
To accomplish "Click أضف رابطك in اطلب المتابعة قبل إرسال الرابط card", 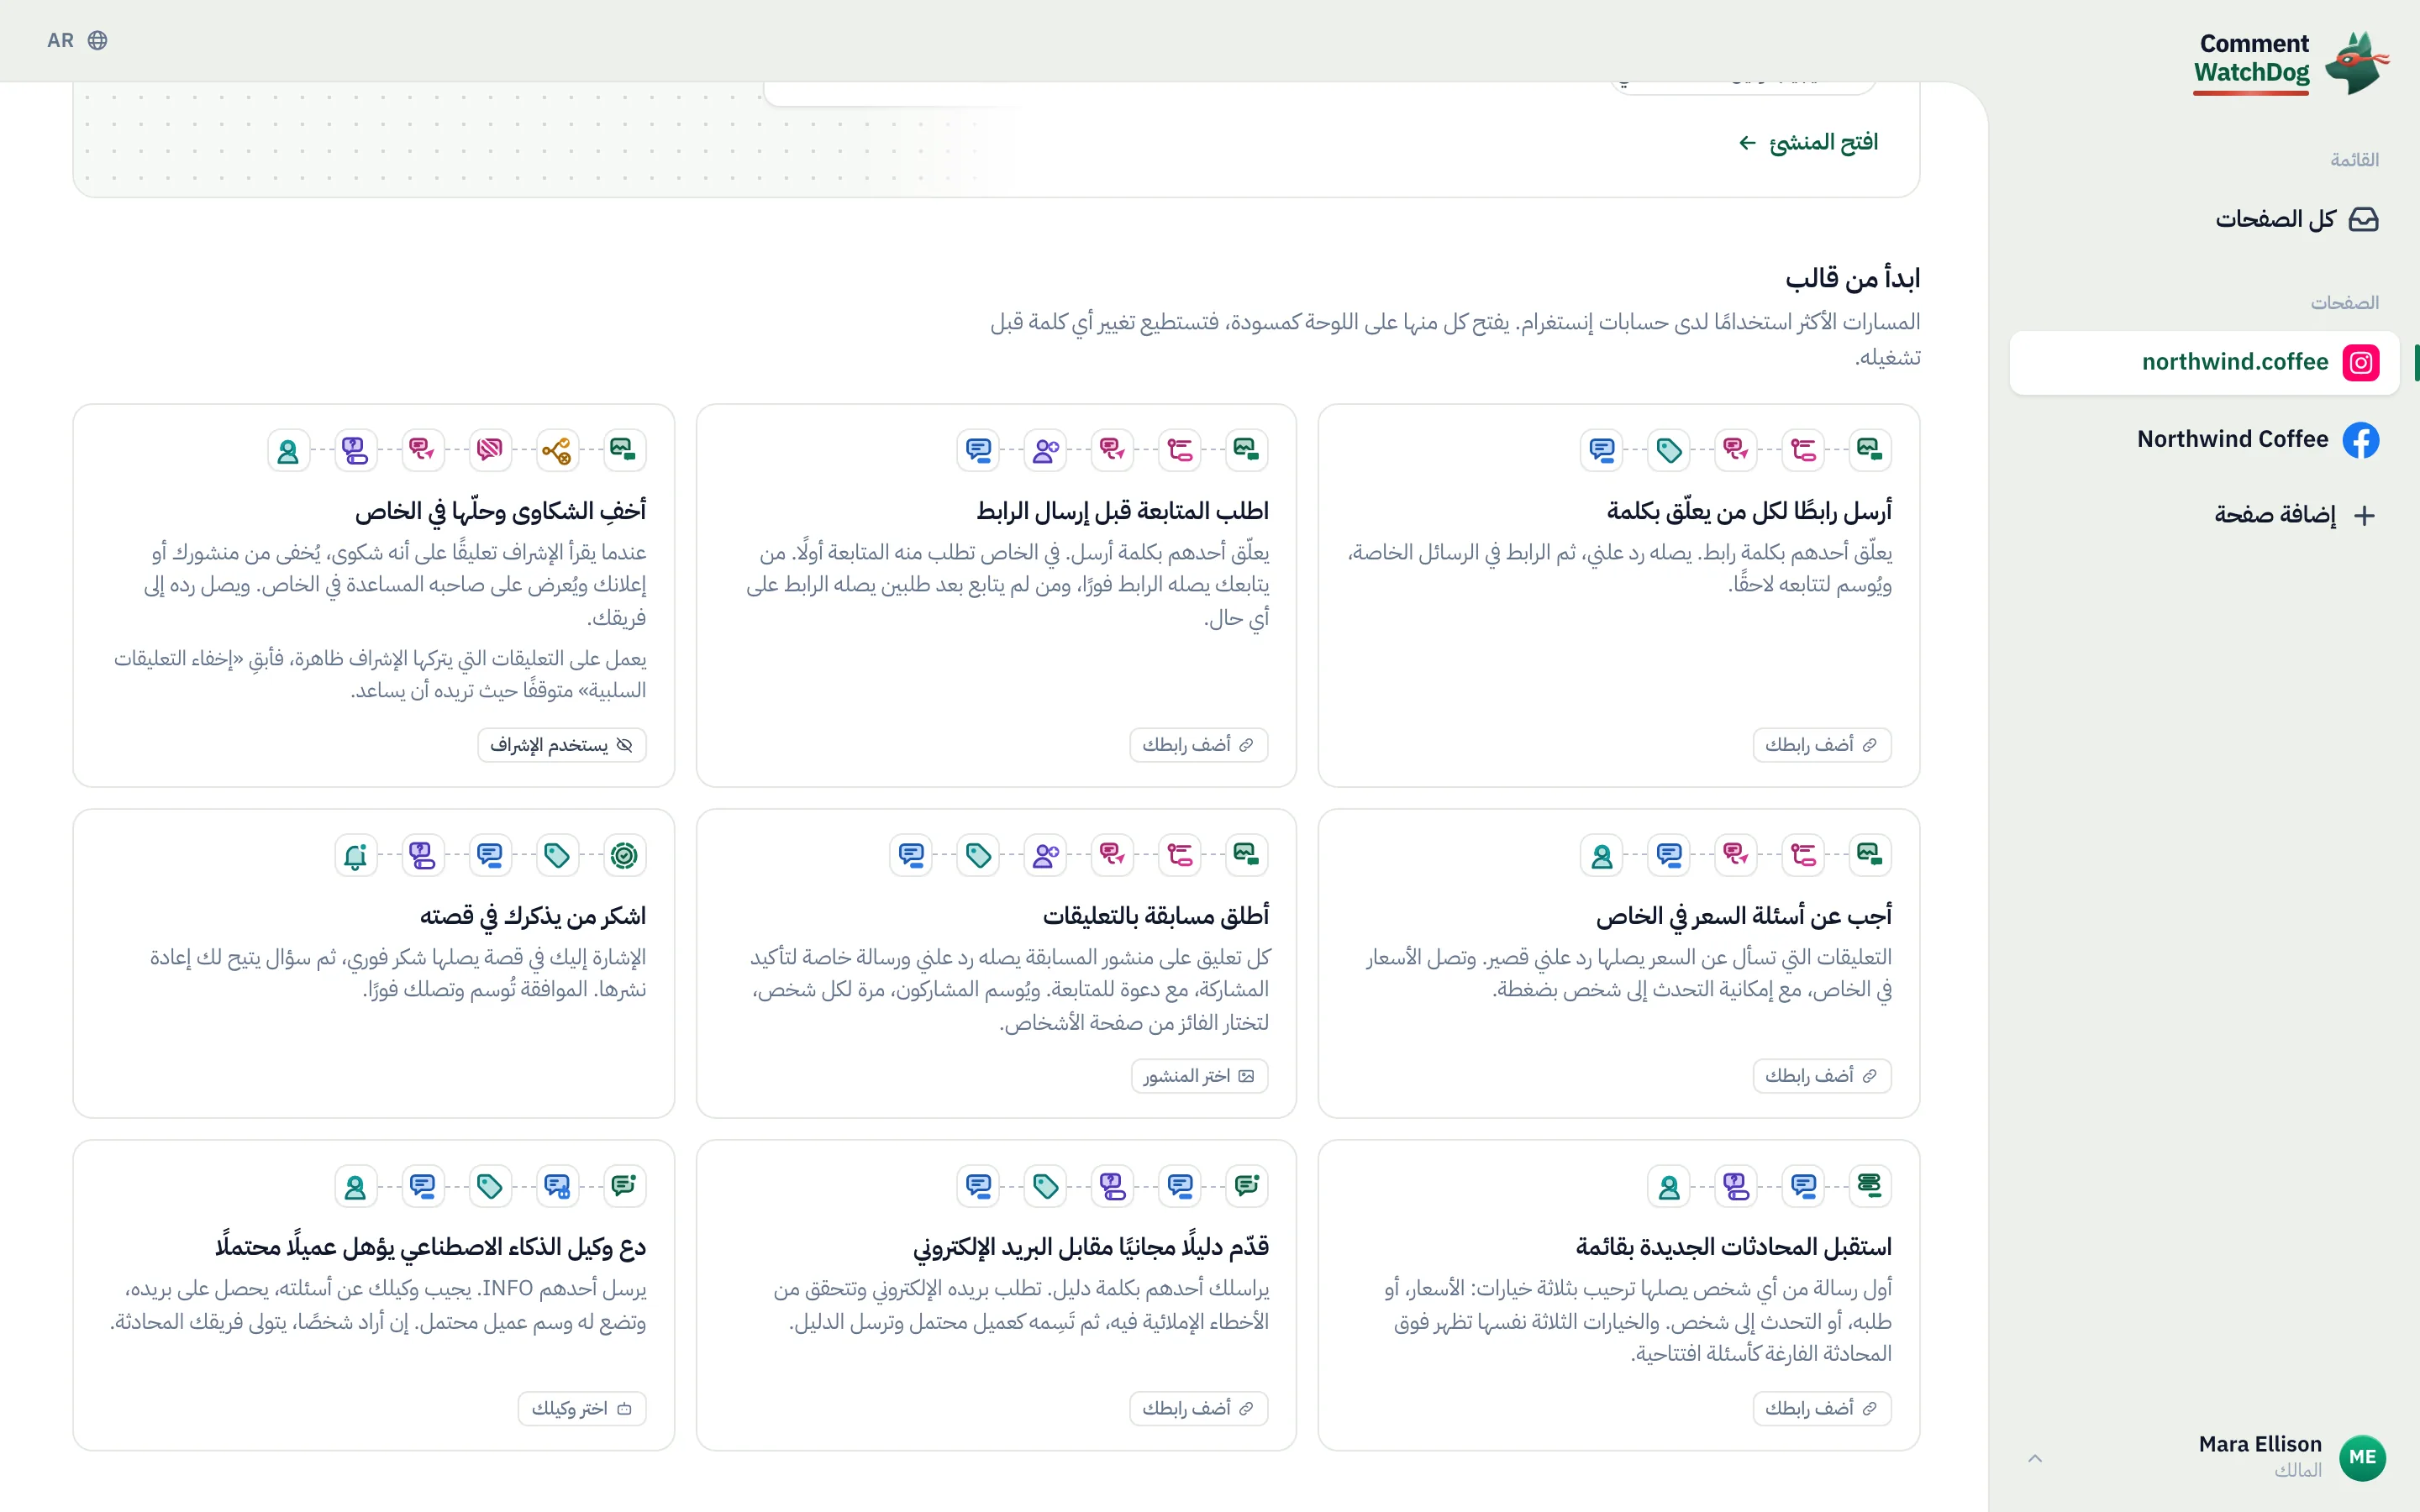I will (1198, 745).
